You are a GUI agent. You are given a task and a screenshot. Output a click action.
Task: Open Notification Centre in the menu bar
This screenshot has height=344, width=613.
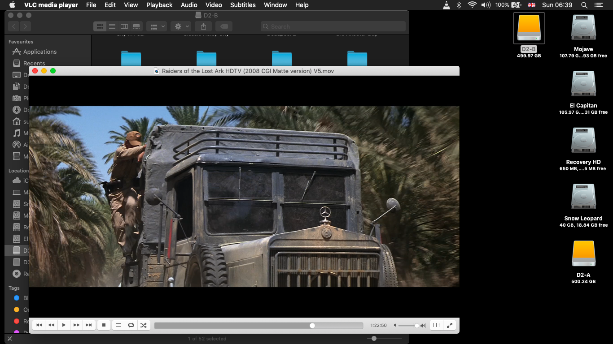click(x=598, y=5)
